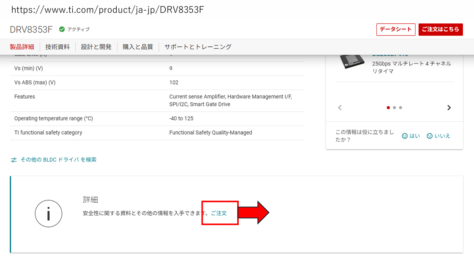Click the データシート button
Screen dimensions: 474x262
(x=396, y=29)
